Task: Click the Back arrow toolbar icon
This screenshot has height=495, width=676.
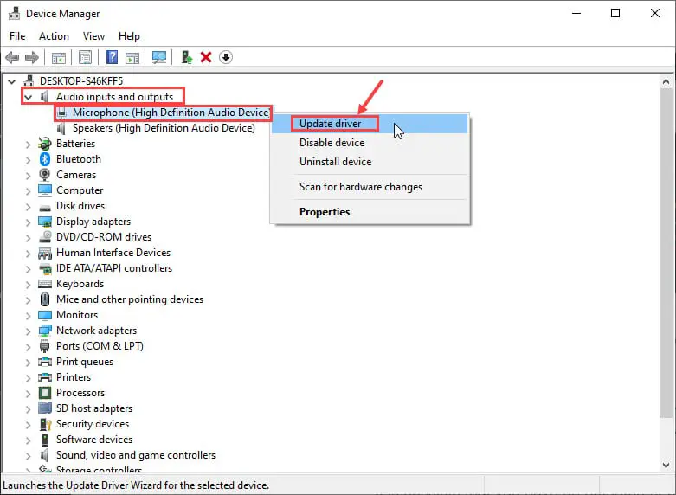Action: [x=12, y=57]
